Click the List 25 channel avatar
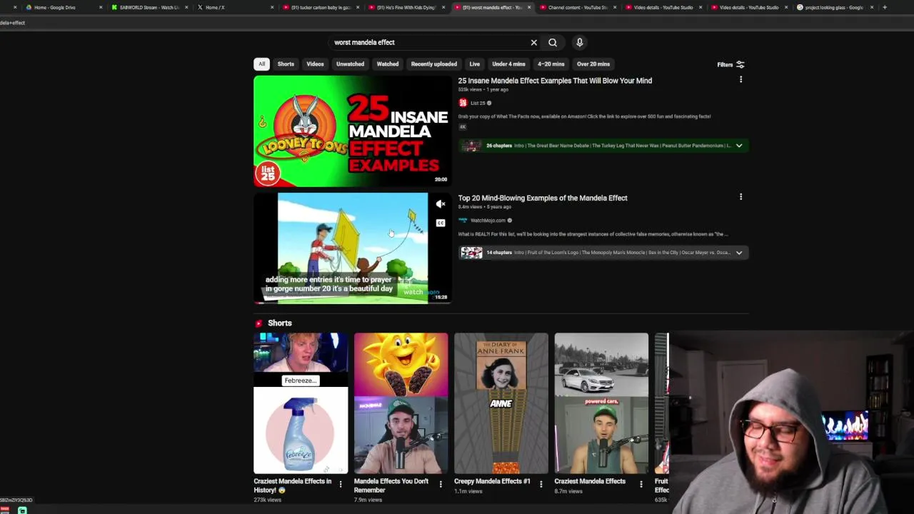The height and width of the screenshot is (514, 914). [463, 103]
